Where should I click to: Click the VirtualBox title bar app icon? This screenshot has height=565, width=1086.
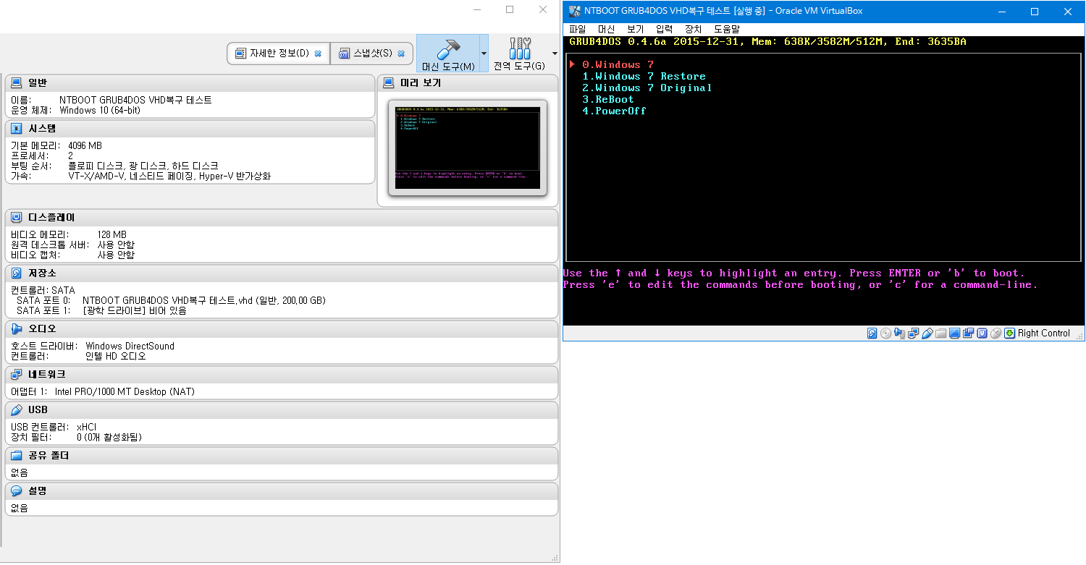click(574, 11)
